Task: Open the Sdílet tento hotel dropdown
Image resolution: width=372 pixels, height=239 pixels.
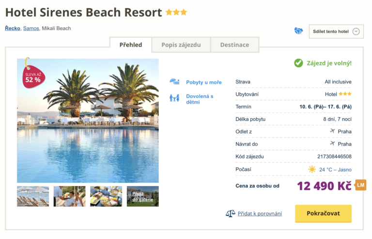Action: click(x=336, y=32)
